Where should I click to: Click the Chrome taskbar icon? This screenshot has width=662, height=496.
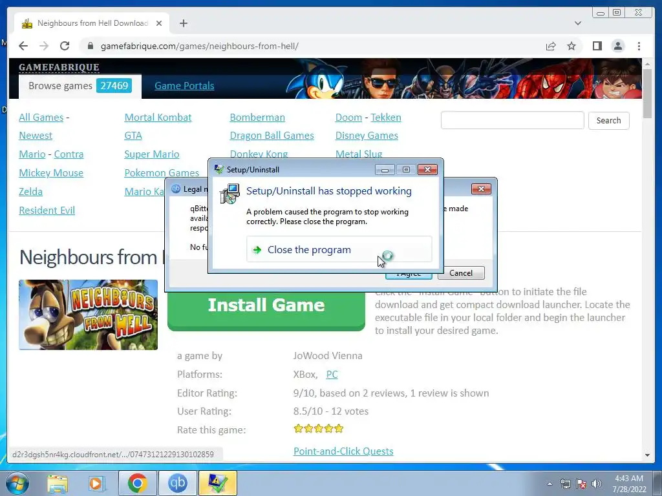point(138,483)
